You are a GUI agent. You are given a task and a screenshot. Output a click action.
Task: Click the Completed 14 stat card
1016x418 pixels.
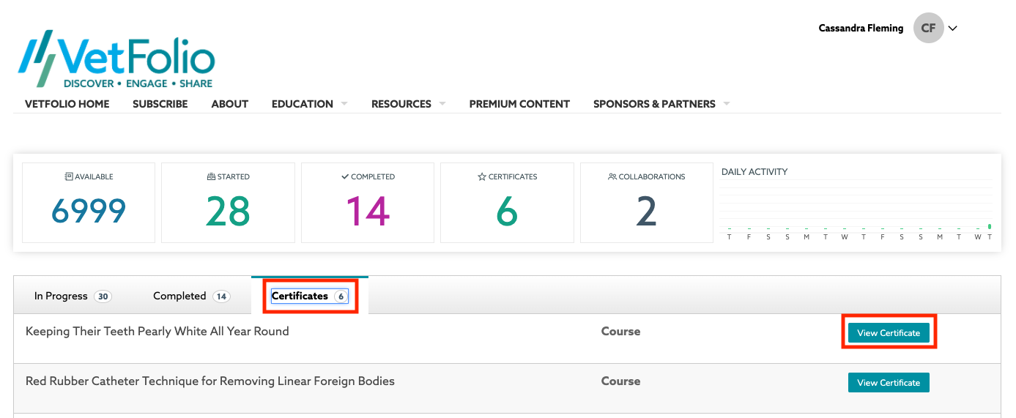point(368,203)
